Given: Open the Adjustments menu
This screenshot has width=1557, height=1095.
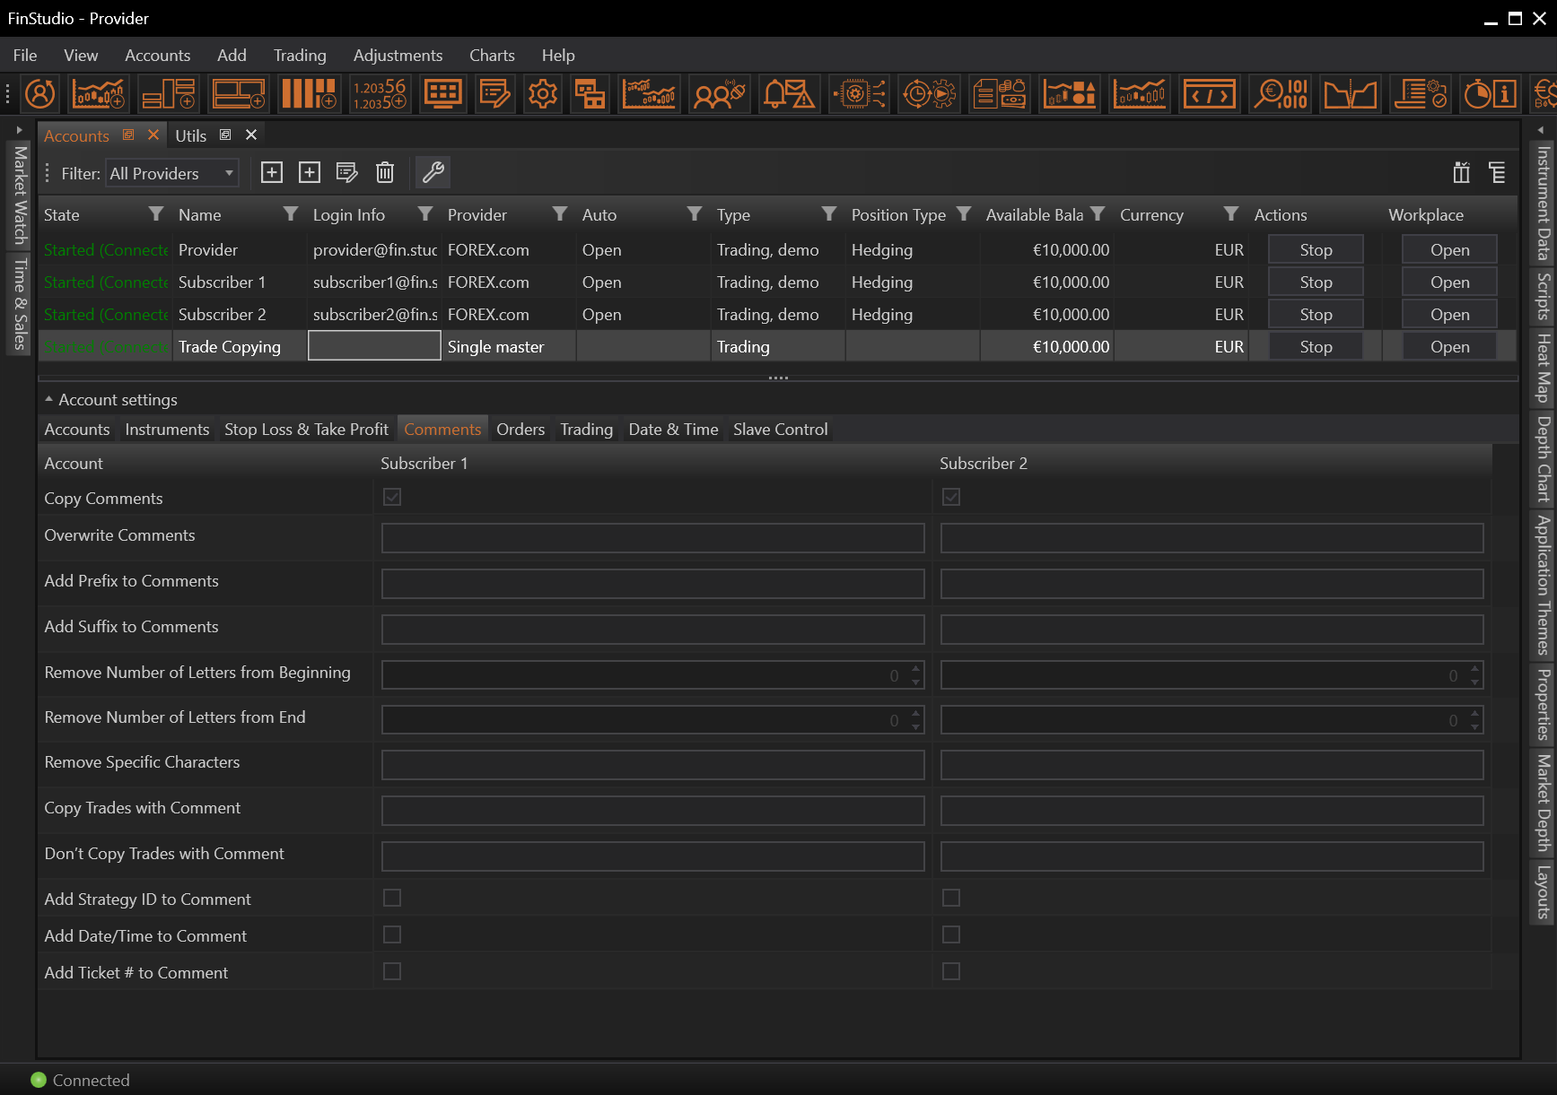Looking at the screenshot, I should tap(398, 56).
